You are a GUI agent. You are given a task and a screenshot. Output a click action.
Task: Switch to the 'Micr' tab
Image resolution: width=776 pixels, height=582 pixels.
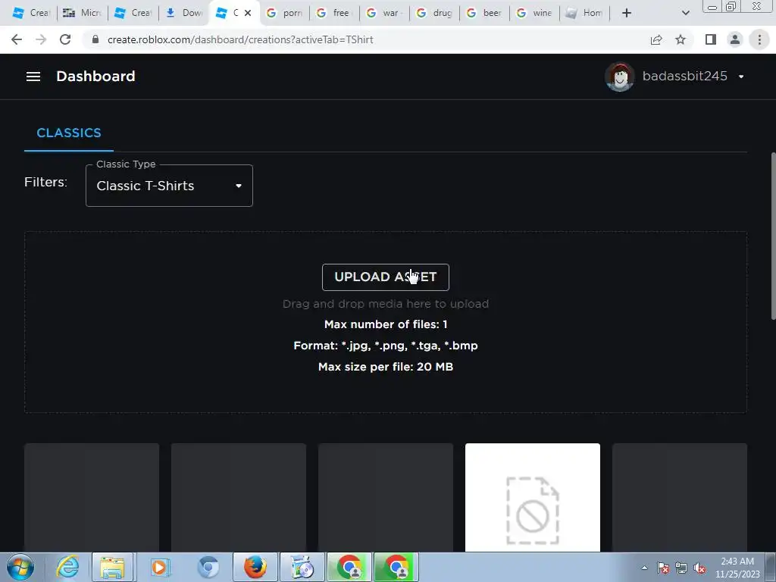tap(83, 13)
